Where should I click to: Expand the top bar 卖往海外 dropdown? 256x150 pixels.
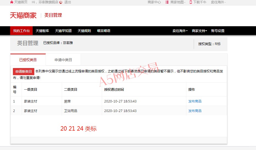[218, 2]
